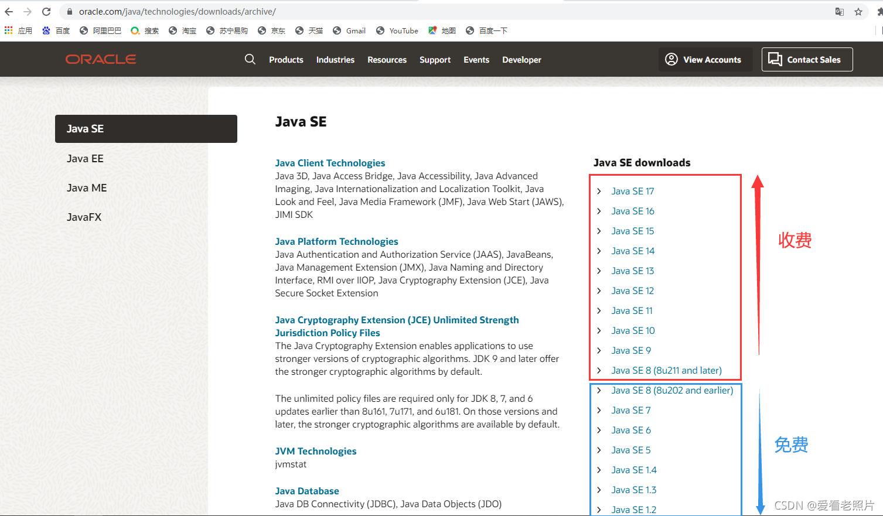Open the Java Database link

click(x=307, y=491)
